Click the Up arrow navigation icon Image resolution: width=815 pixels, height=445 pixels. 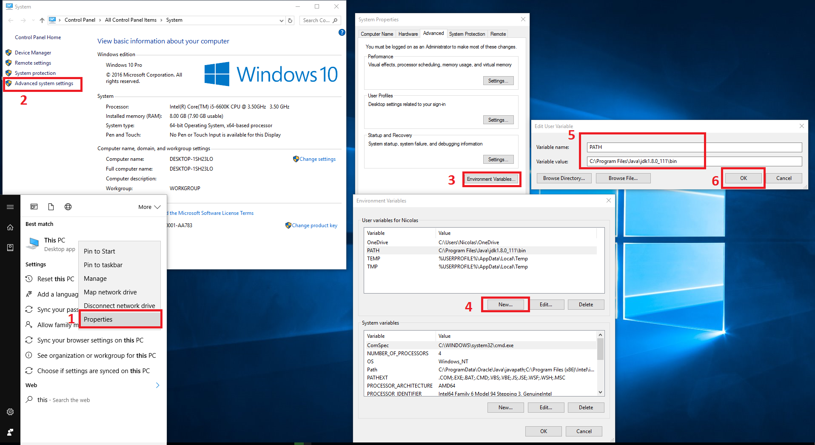42,20
